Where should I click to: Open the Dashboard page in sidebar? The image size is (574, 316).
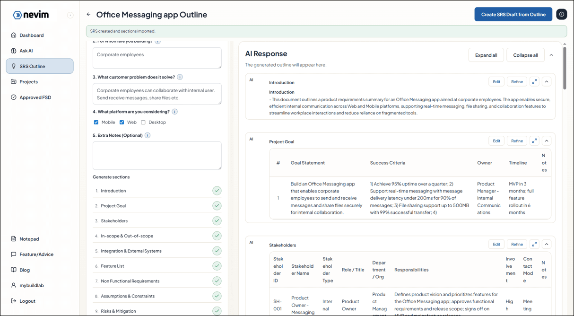(x=31, y=35)
